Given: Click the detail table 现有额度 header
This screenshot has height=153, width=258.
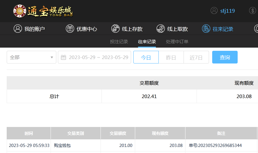Looking at the screenshot, I should pyautogui.click(x=160, y=133).
